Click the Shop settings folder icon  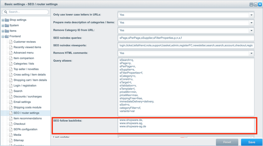7,20
